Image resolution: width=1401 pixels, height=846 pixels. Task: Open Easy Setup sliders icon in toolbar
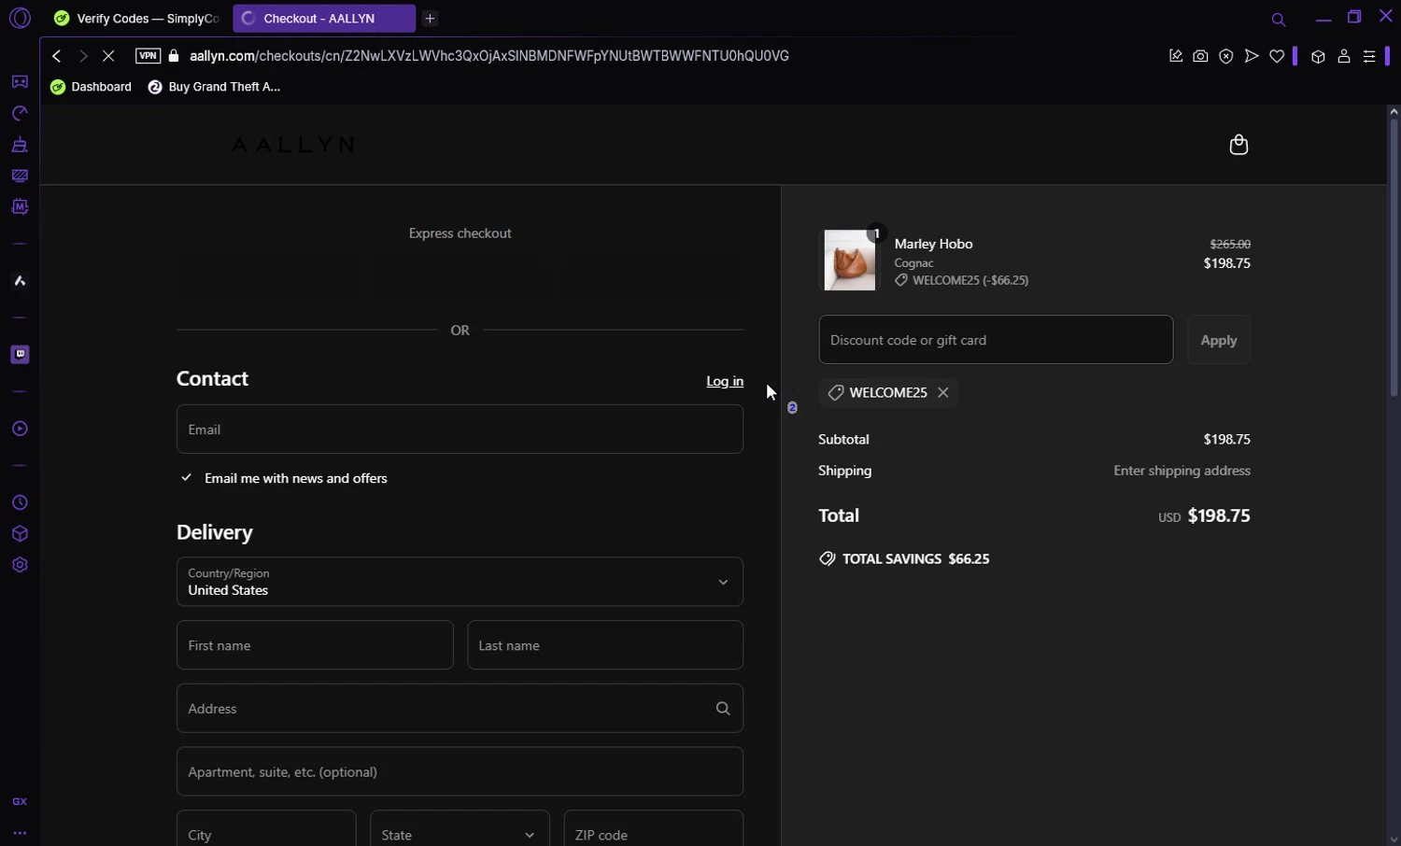[x=1369, y=56]
